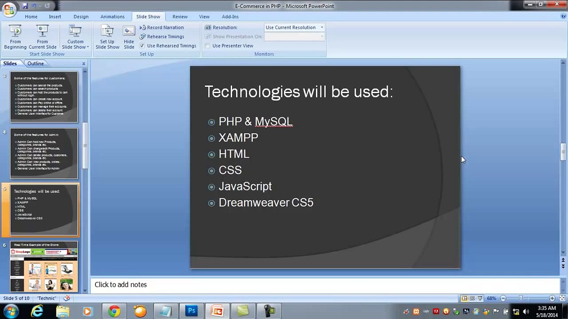Select slide 6 Real Time Example thumbnail
The height and width of the screenshot is (319, 568).
coord(44,267)
